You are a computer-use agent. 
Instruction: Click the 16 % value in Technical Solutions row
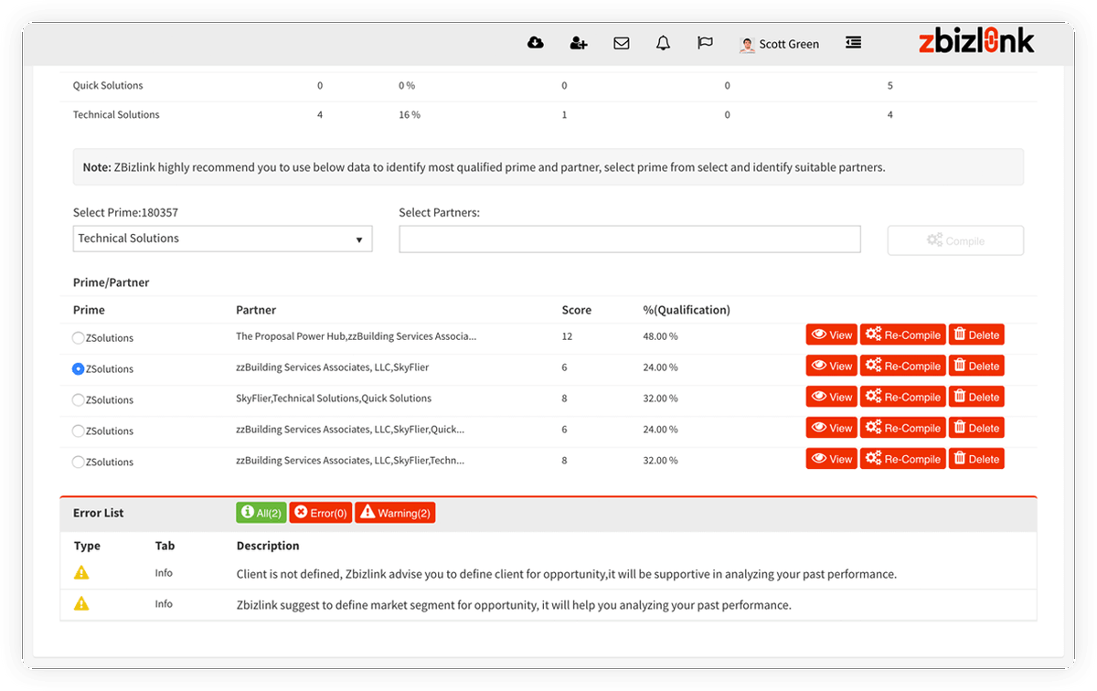click(x=410, y=114)
